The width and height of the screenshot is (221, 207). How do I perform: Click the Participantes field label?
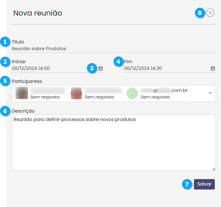point(27,81)
